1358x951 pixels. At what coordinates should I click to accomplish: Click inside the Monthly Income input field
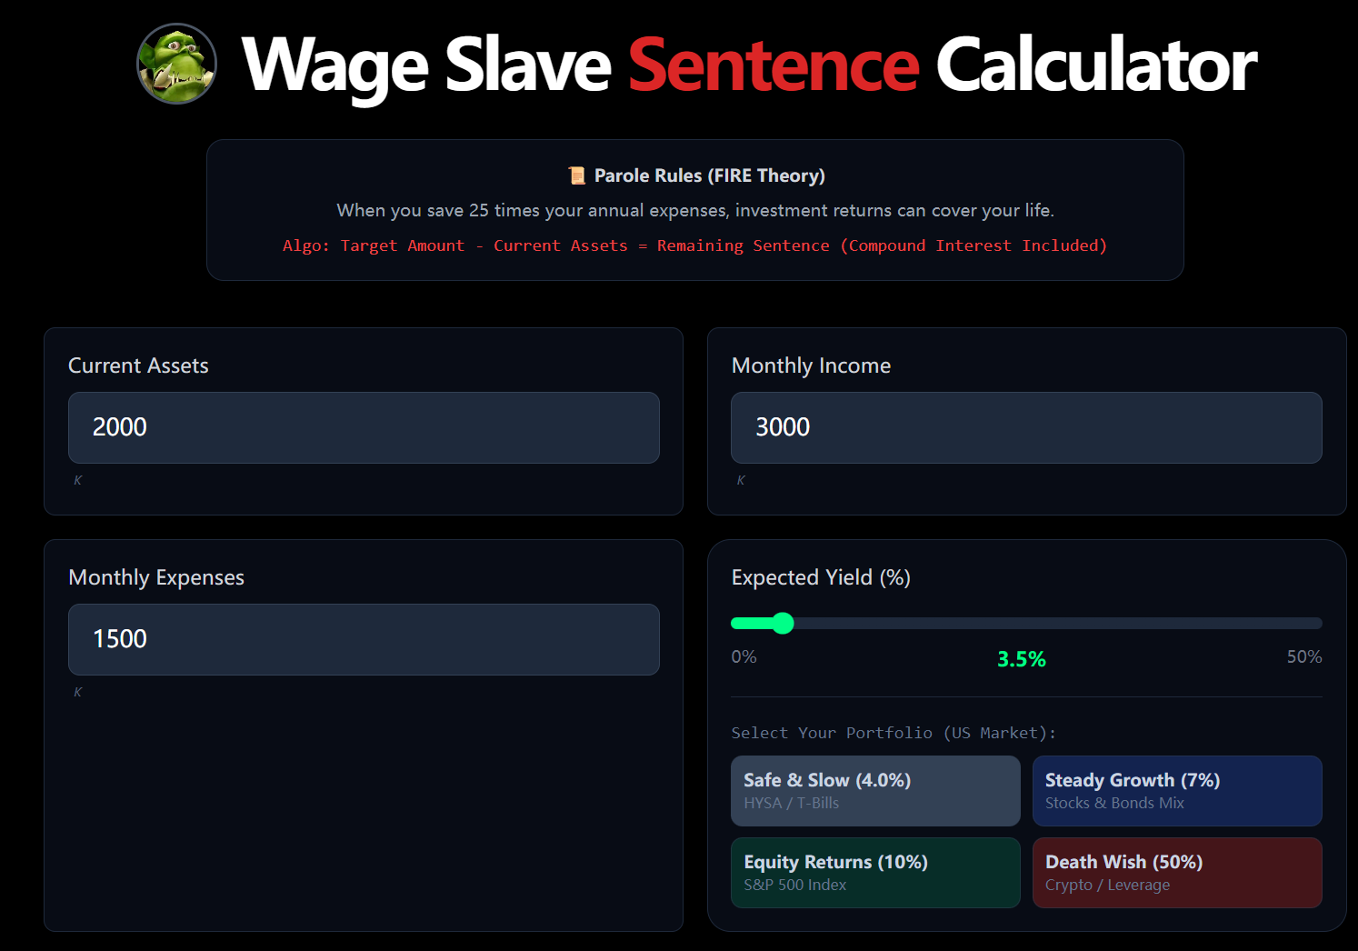coord(1025,427)
